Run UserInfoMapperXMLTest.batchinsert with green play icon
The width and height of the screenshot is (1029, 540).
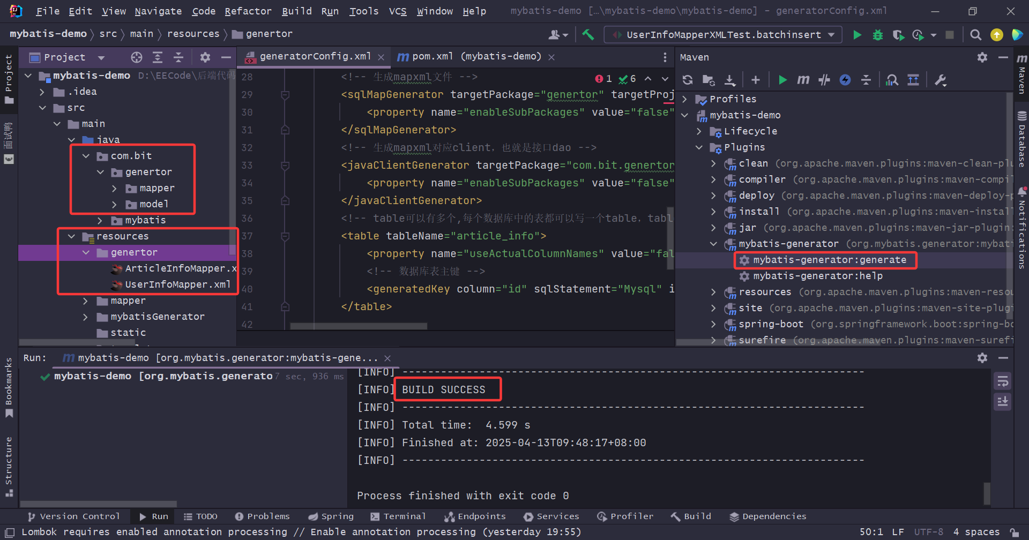tap(857, 35)
